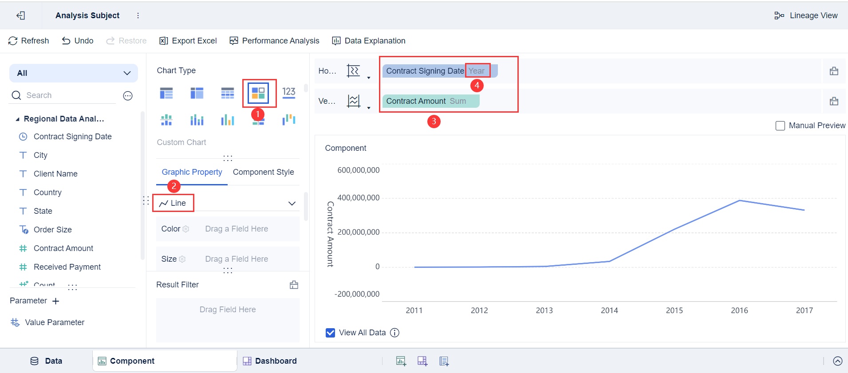Expand the Line graphic type dropdown
Image resolution: width=848 pixels, height=373 pixels.
pyautogui.click(x=292, y=203)
